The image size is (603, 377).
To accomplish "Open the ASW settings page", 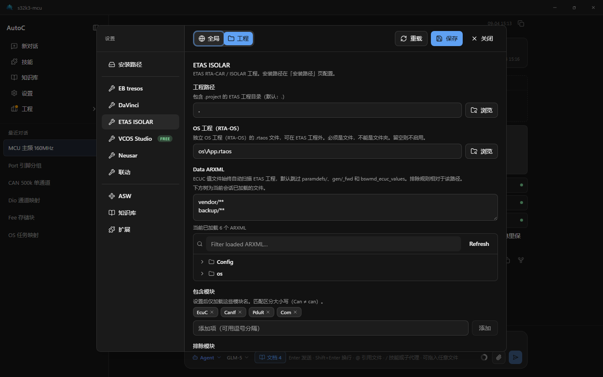I will coord(140,196).
